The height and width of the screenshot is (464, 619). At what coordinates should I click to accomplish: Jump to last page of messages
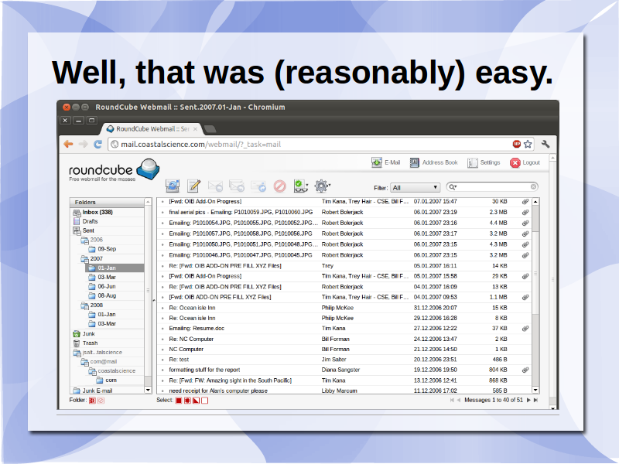[x=535, y=400]
